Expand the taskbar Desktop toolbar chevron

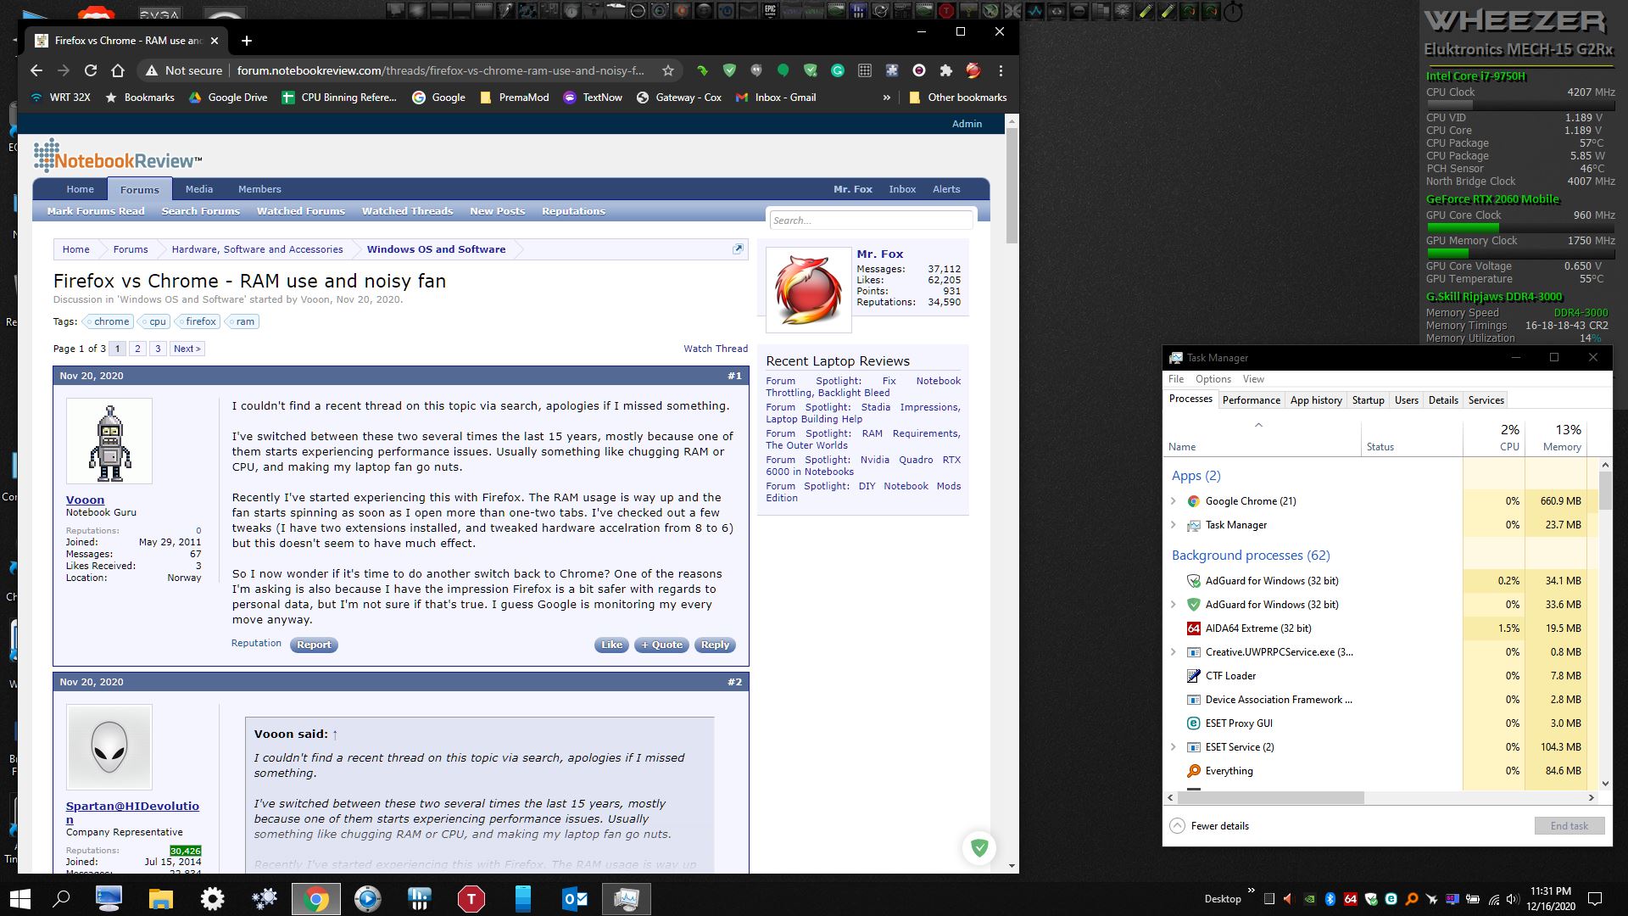tap(1251, 891)
